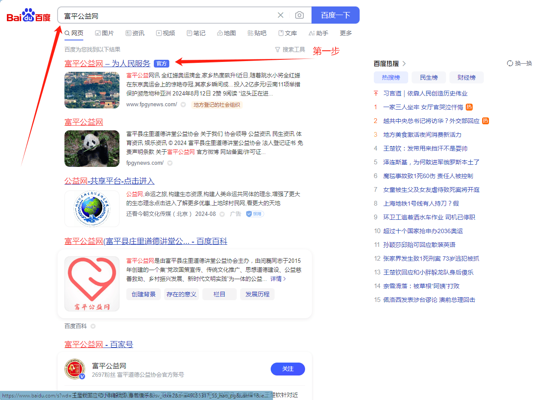Viewport: 556px width, 400px height.
Task: Open the second 富平公益网 result title
Action: tap(84, 122)
